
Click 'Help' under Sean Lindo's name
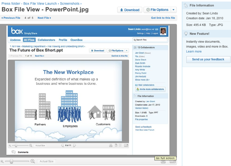click(148, 33)
